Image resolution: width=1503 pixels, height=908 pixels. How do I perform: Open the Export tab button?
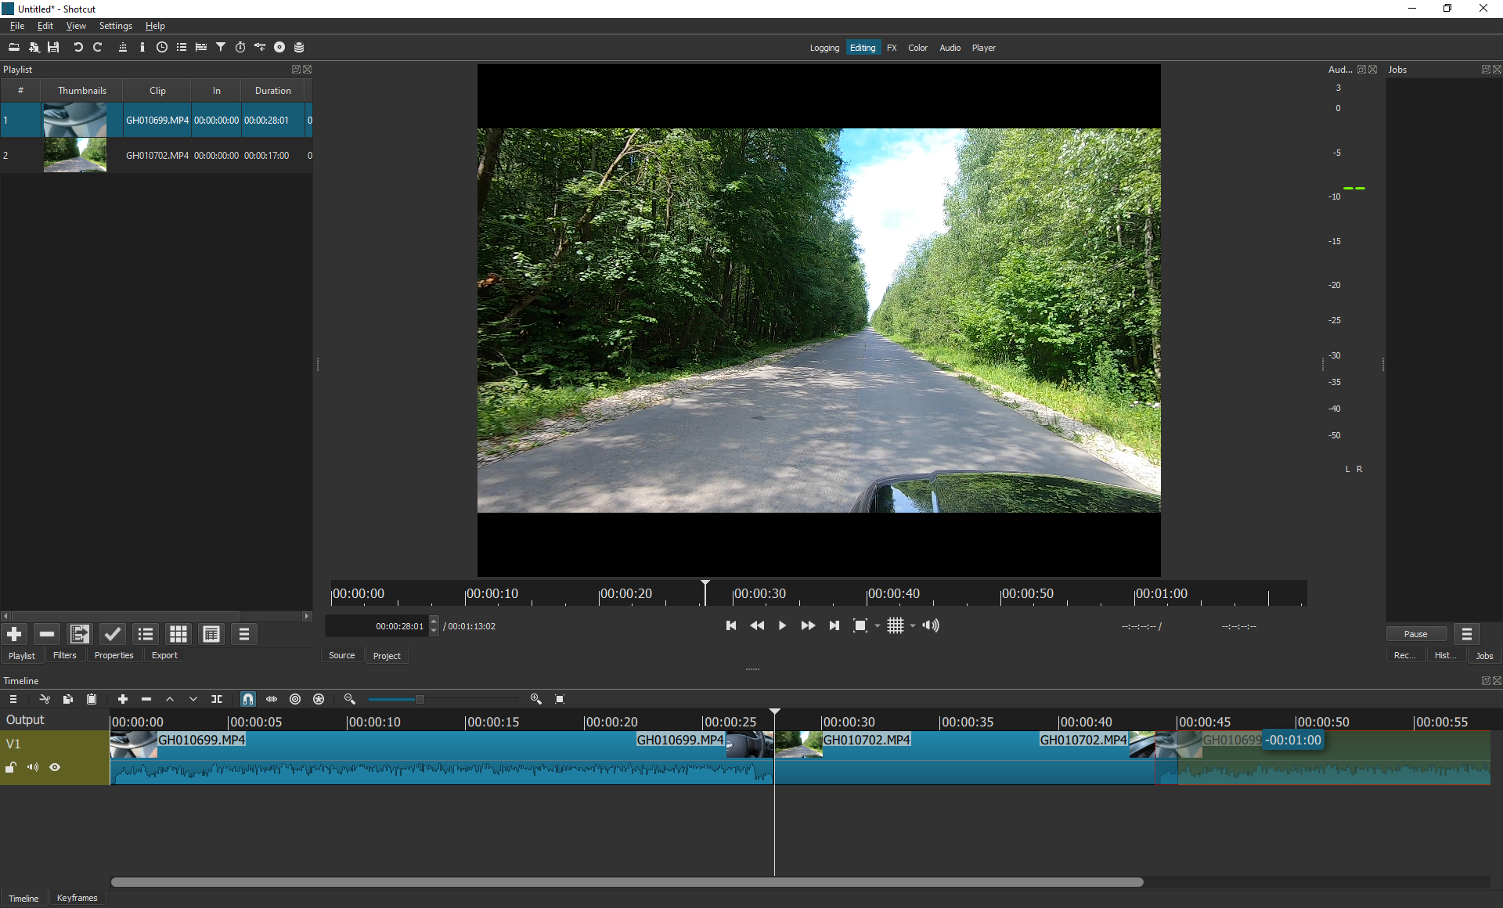click(x=164, y=655)
